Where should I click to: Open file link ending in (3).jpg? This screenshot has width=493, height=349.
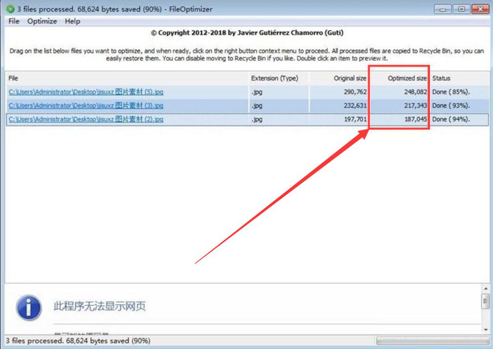click(86, 106)
